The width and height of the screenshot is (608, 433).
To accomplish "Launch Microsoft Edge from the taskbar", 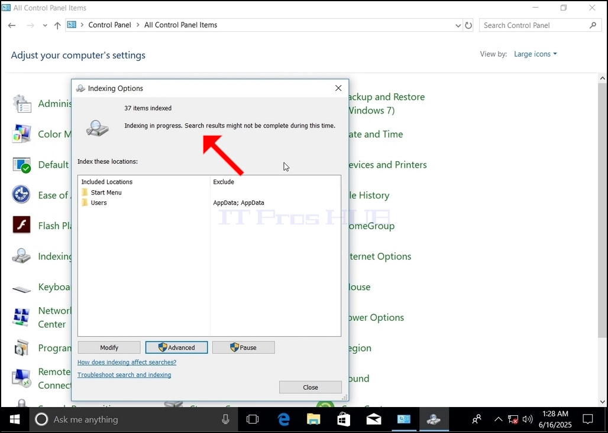I will point(284,419).
